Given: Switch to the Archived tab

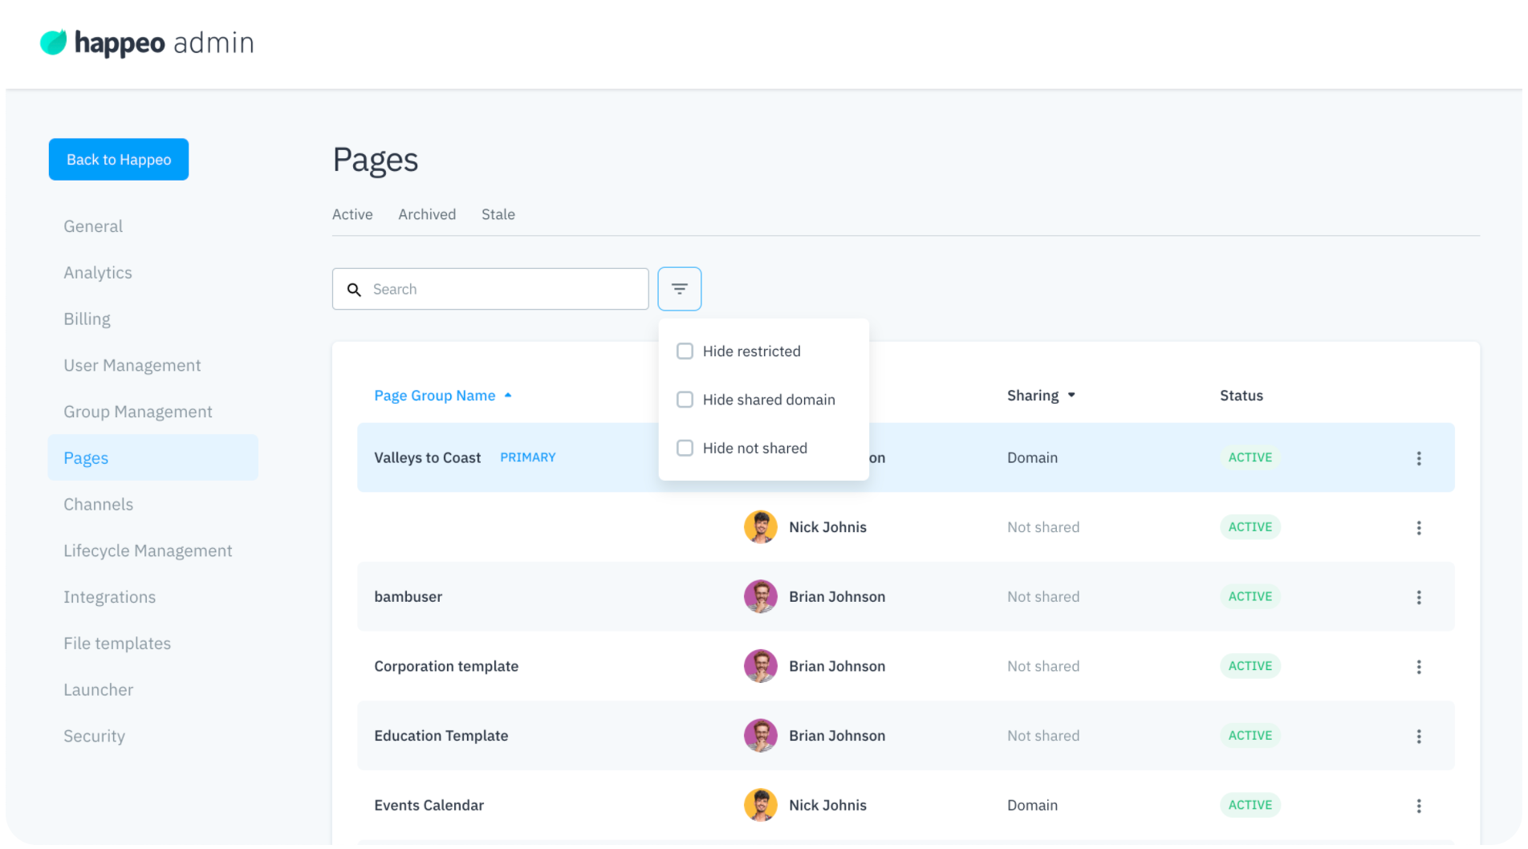Looking at the screenshot, I should point(427,214).
